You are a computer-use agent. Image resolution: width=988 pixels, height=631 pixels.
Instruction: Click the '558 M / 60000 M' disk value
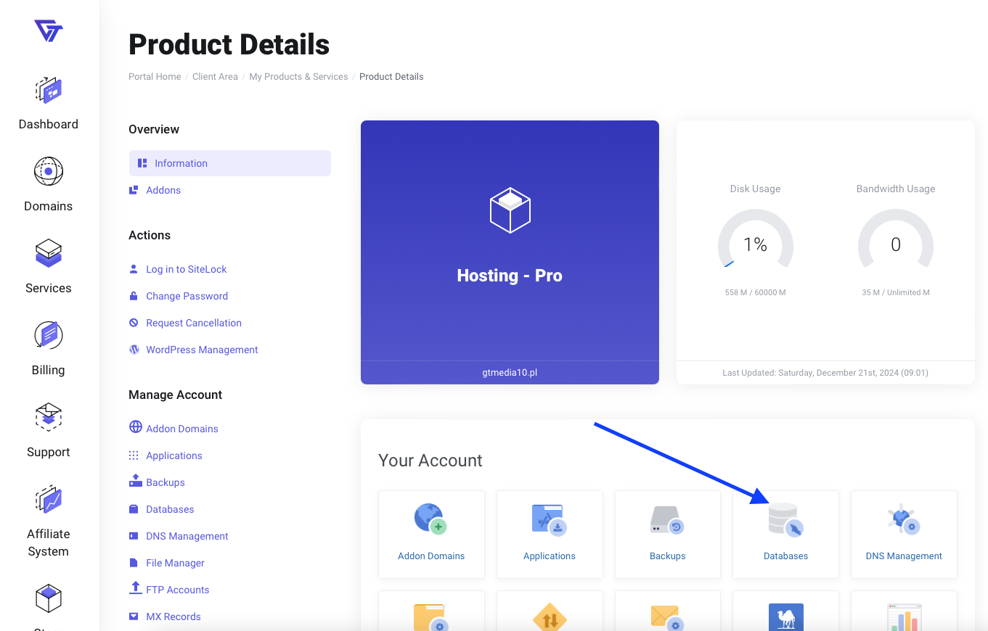point(755,292)
